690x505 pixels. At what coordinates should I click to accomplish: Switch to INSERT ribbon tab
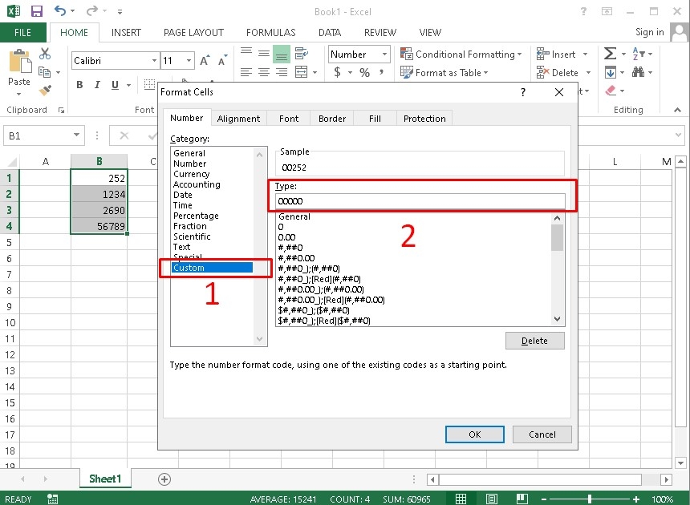click(126, 33)
